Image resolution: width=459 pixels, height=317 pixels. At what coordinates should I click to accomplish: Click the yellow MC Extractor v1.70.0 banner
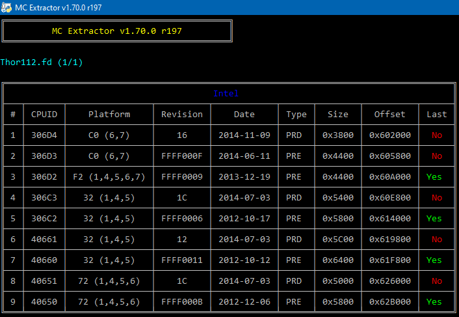(117, 31)
